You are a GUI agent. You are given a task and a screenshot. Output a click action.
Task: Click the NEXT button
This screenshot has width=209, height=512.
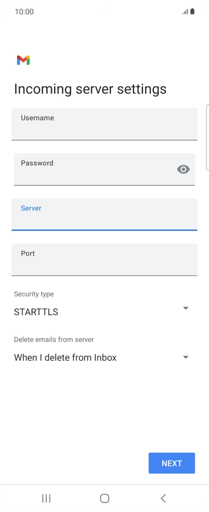[172, 463]
